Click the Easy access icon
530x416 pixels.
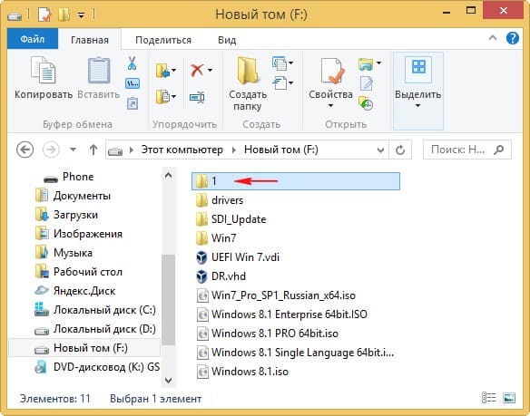280,82
